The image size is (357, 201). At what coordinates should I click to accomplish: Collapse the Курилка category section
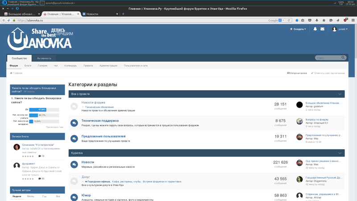pyautogui.click(x=340, y=153)
